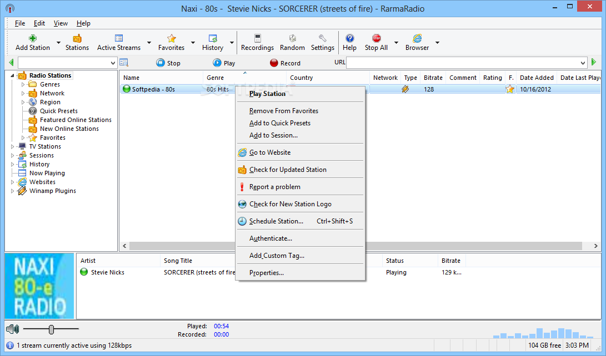Open the File menu
The width and height of the screenshot is (606, 356).
pos(19,23)
